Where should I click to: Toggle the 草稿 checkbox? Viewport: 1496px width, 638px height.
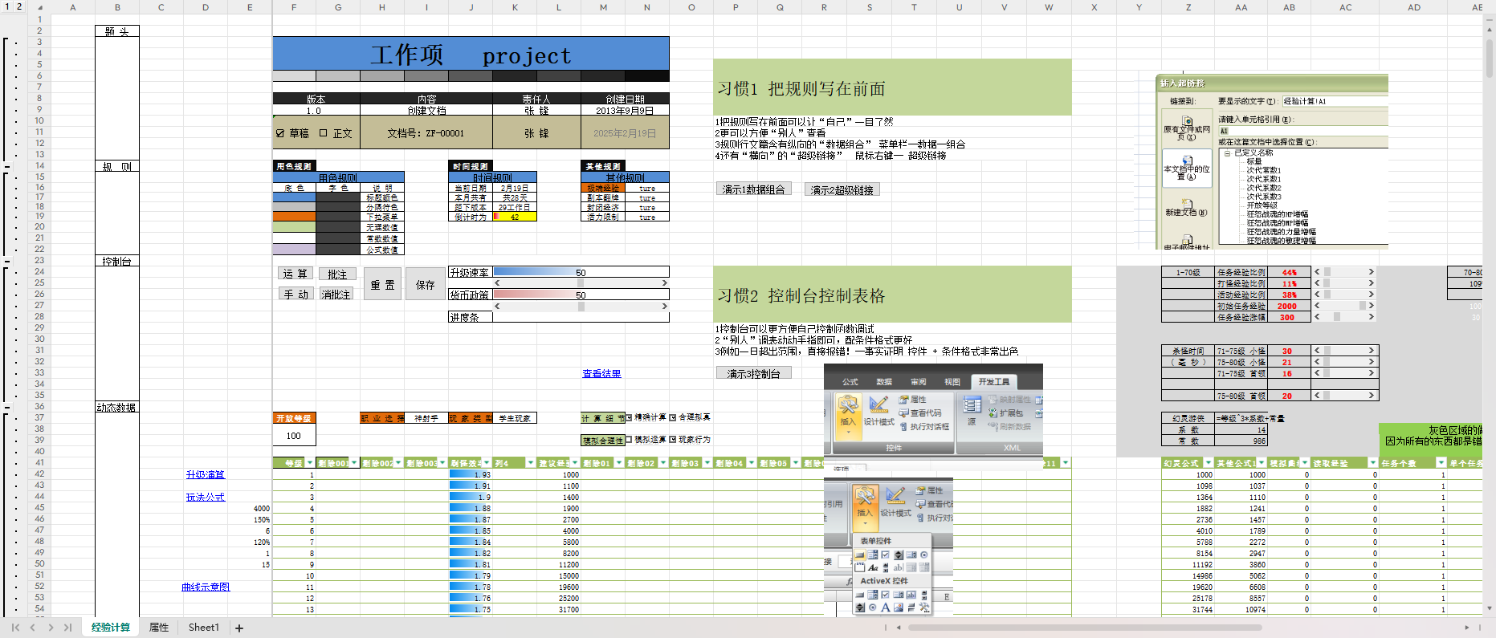[280, 133]
